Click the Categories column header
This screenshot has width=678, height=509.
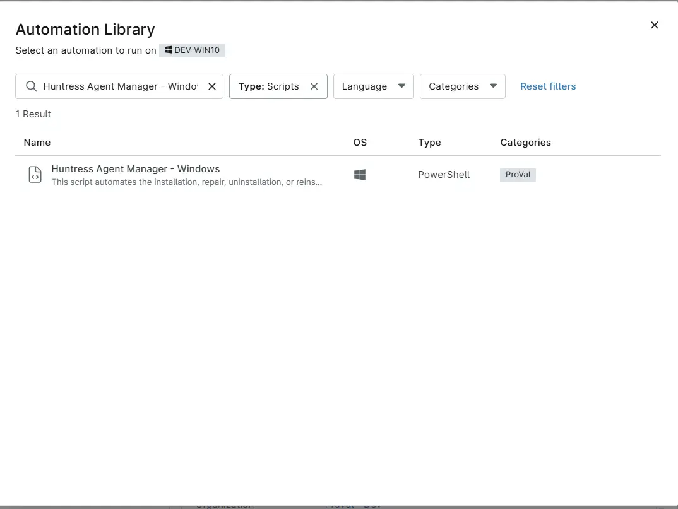pos(525,143)
